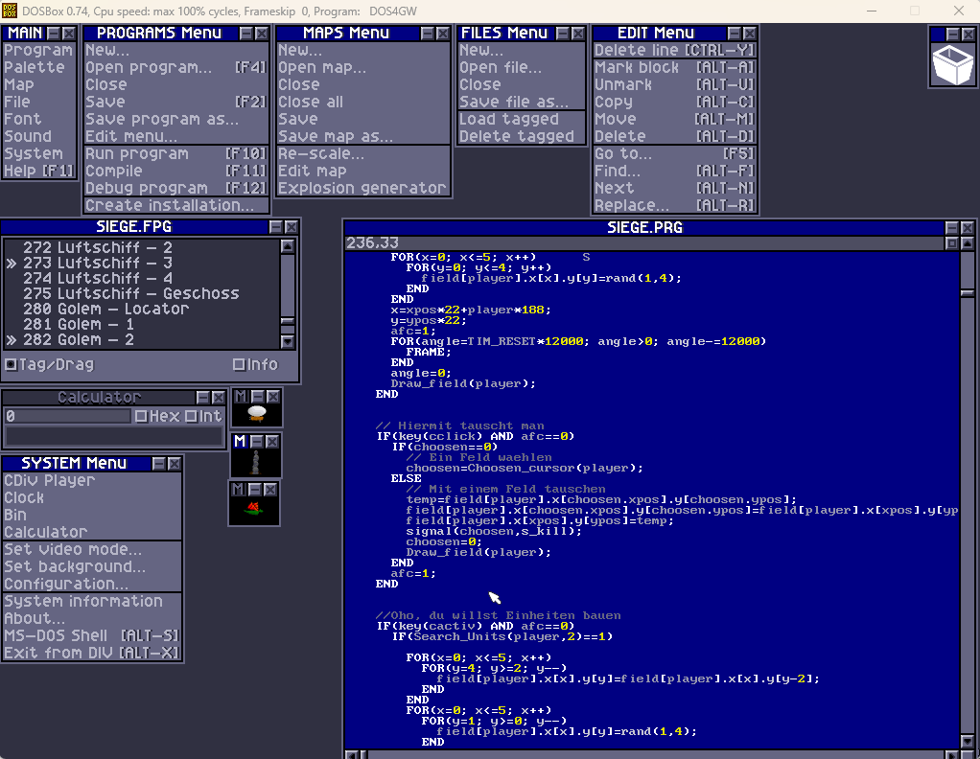Viewport: 980px width, 759px height.
Task: Open the Program entry in MAIN menu
Action: (38, 50)
